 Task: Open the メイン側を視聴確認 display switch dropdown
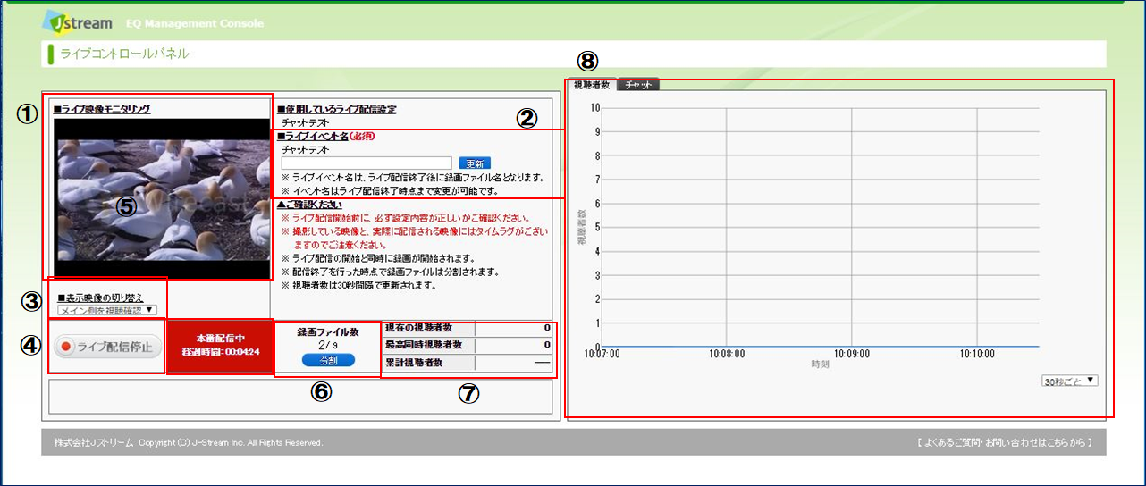click(106, 310)
